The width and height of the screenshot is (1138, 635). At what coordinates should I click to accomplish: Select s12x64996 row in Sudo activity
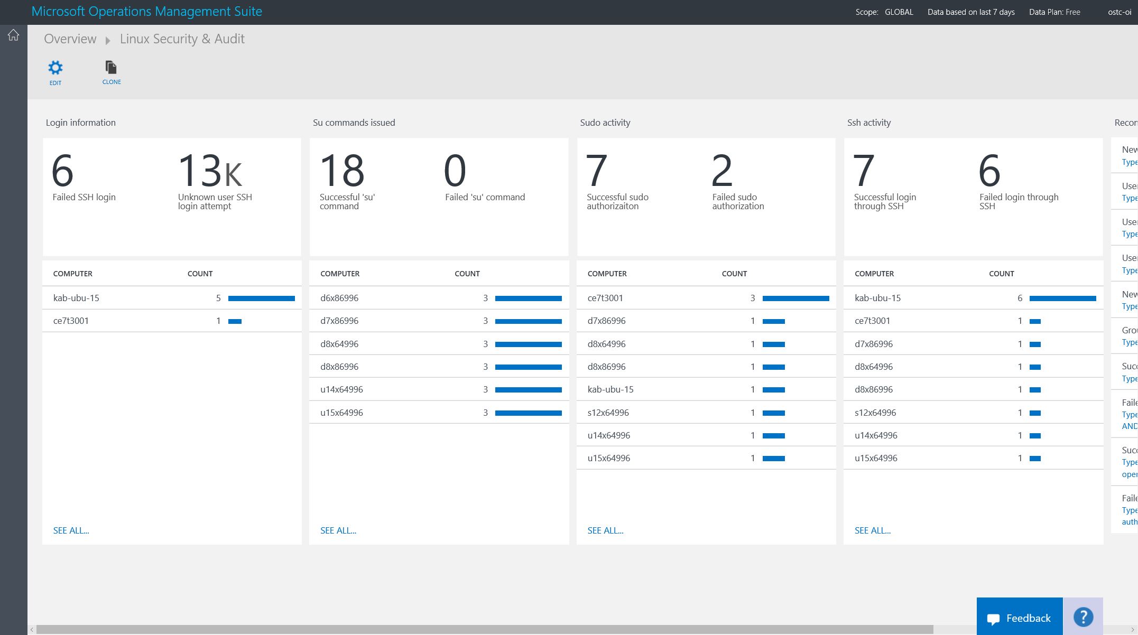[706, 413]
